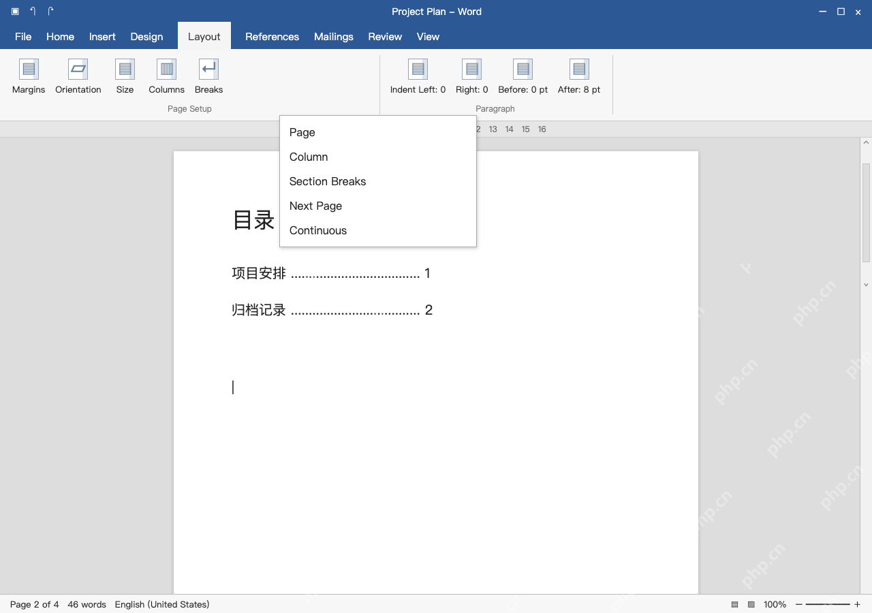Click the vertical scrollbar up arrow
The height and width of the screenshot is (613, 872).
866,143
